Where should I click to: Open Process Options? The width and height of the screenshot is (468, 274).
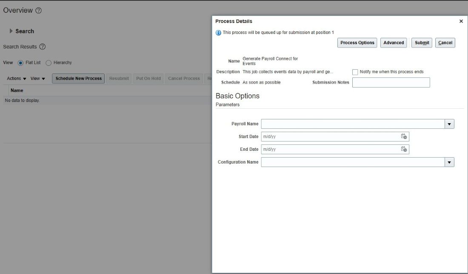click(x=357, y=42)
